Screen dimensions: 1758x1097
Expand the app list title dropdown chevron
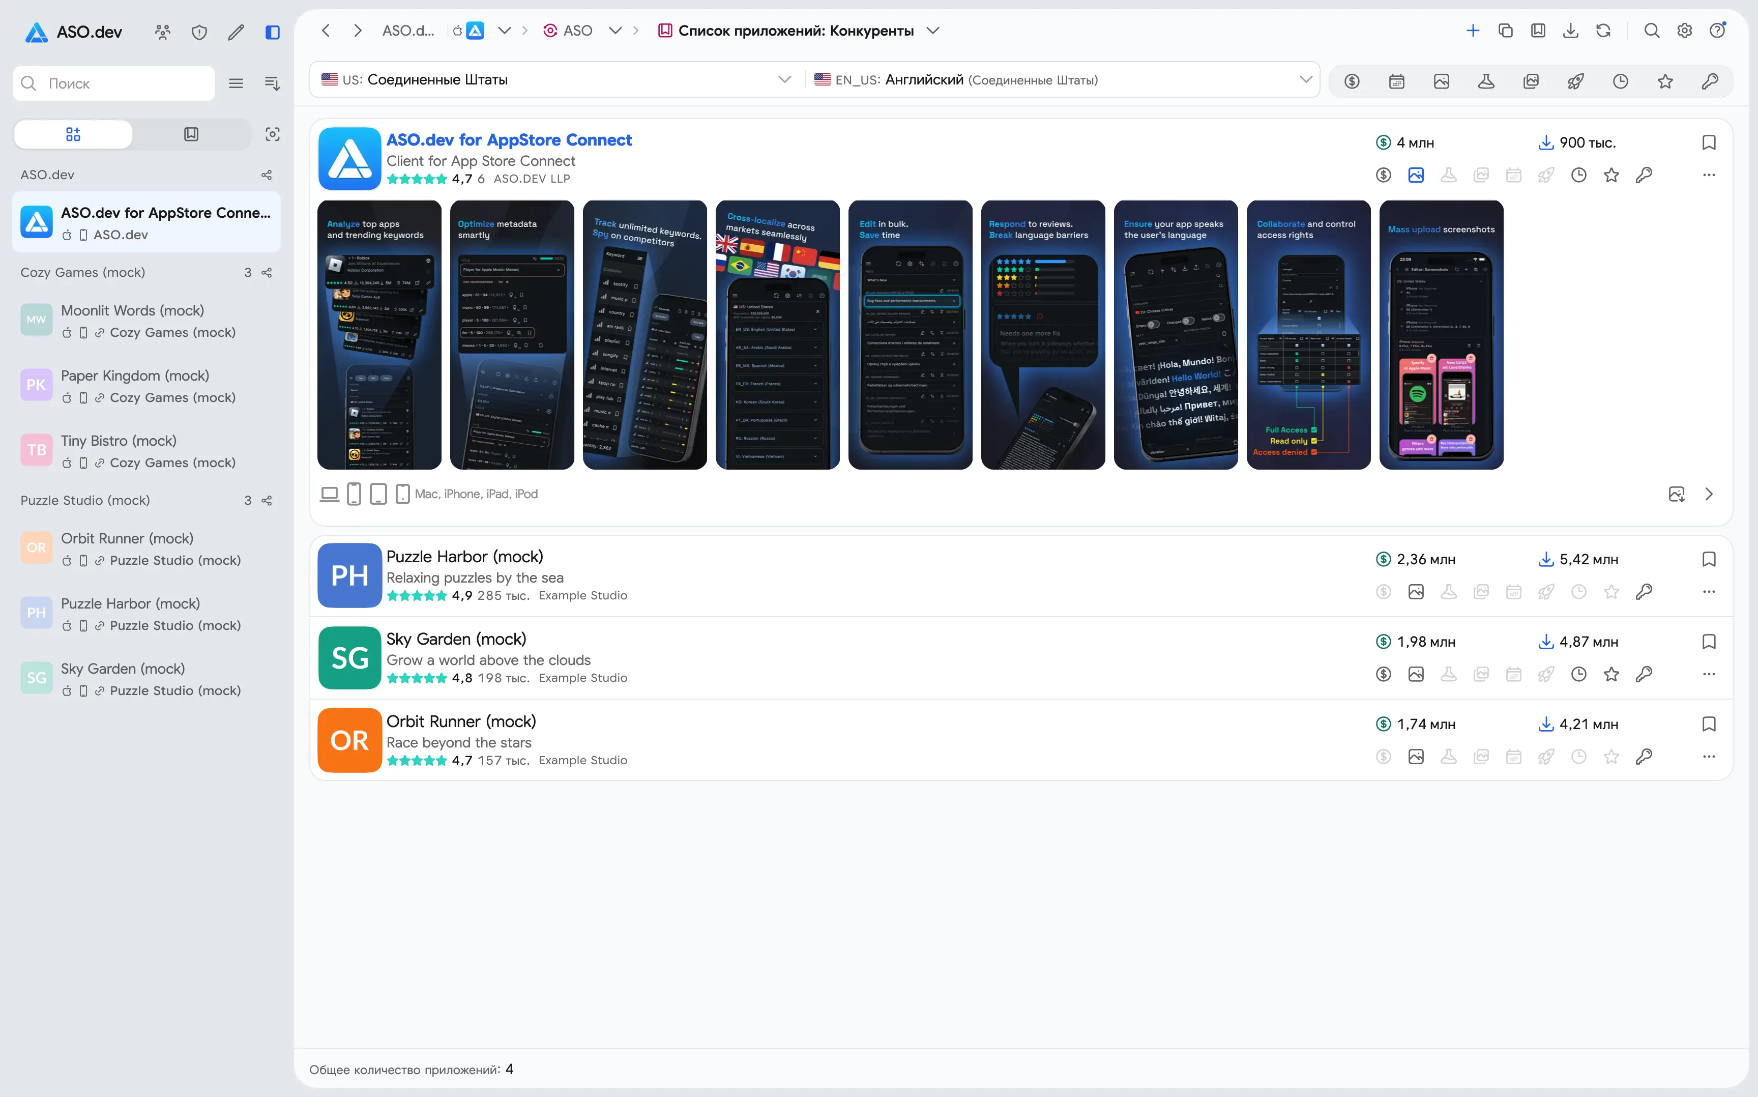tap(933, 31)
